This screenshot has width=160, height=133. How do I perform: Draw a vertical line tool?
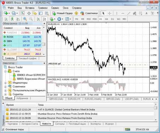[117, 13]
